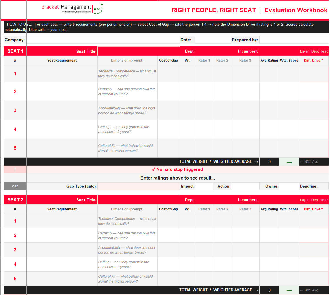Select Seat 1 'Cost of Gap' column header
This screenshot has width=330, height=295.
168,61
